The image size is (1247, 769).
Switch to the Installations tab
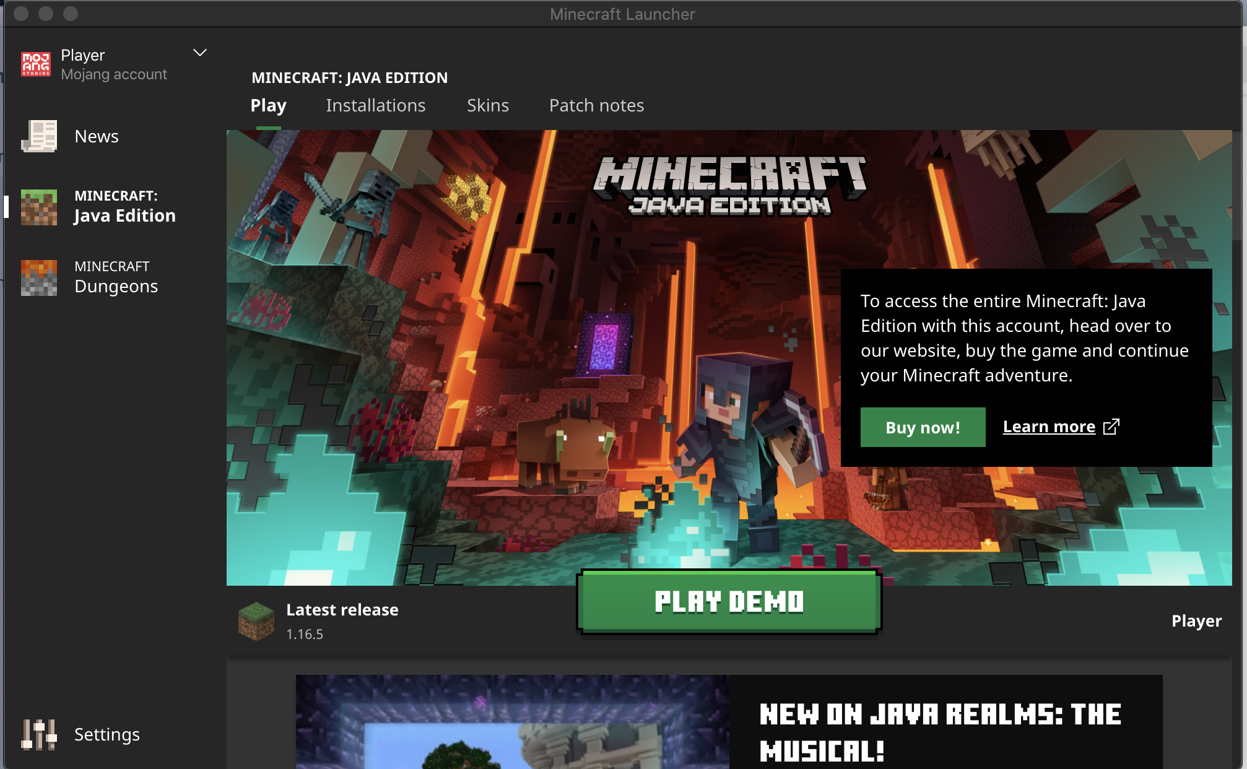(375, 105)
